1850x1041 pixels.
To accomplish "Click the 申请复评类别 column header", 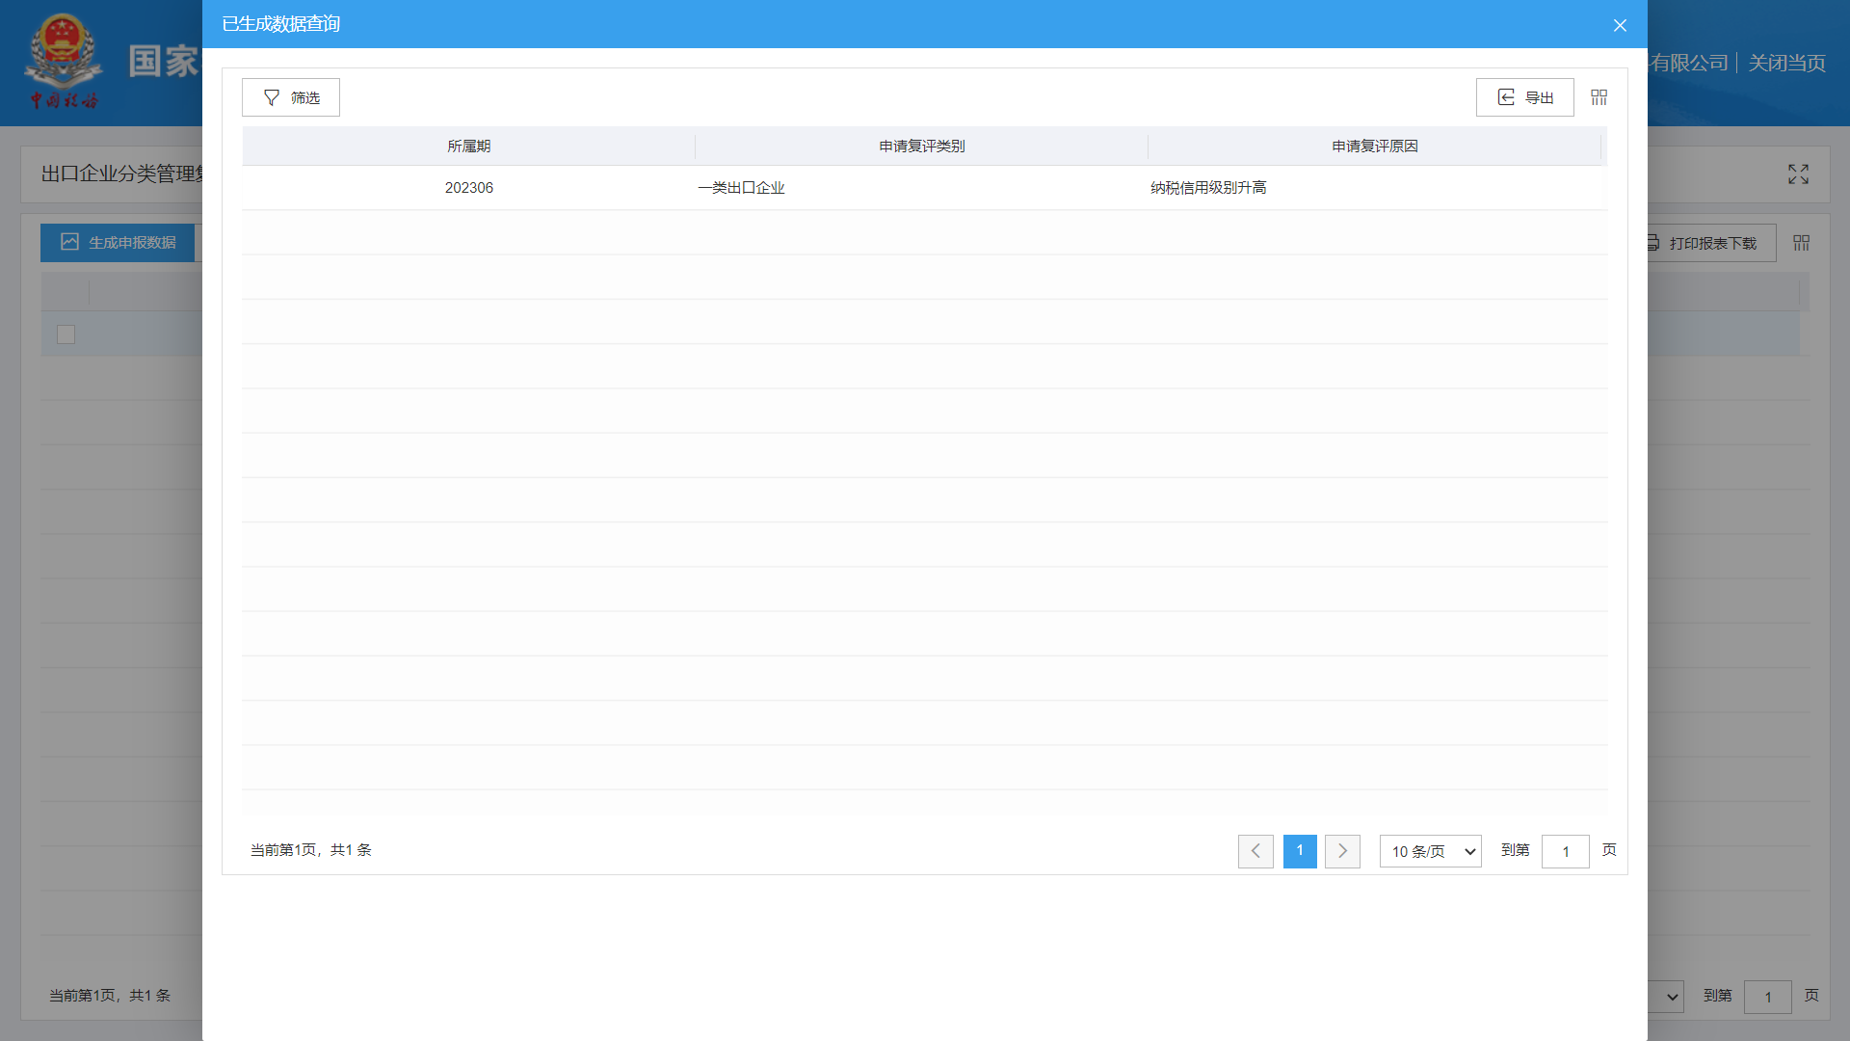I will (x=921, y=147).
